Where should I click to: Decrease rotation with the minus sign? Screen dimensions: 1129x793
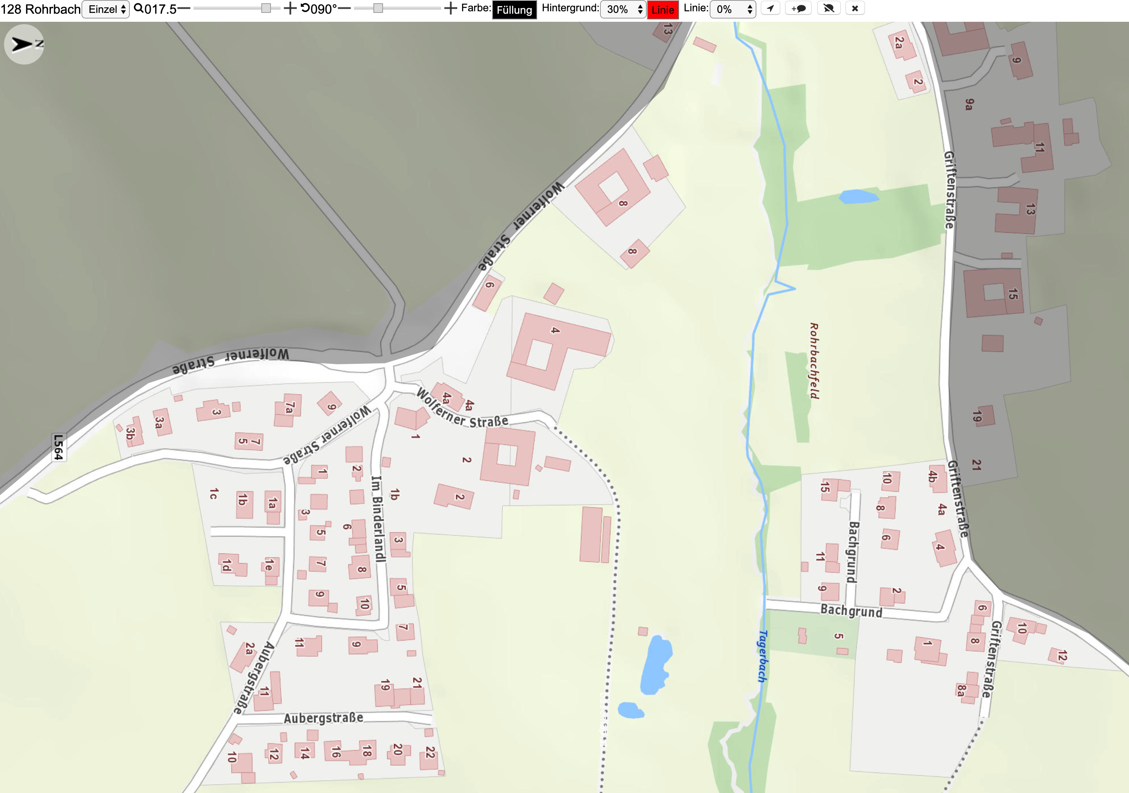[x=345, y=8]
